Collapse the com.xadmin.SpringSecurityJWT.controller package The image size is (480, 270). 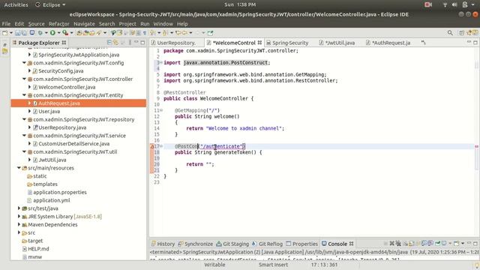pos(24,79)
